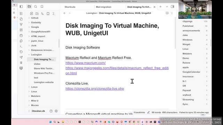Open the file explorer folder icon tab

click(29, 7)
